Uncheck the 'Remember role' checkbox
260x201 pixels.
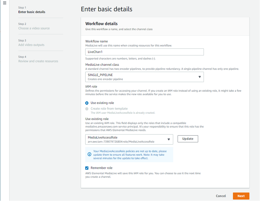(x=87, y=168)
